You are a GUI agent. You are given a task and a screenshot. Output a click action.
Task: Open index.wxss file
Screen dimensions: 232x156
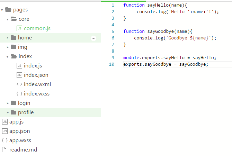pos(37,94)
